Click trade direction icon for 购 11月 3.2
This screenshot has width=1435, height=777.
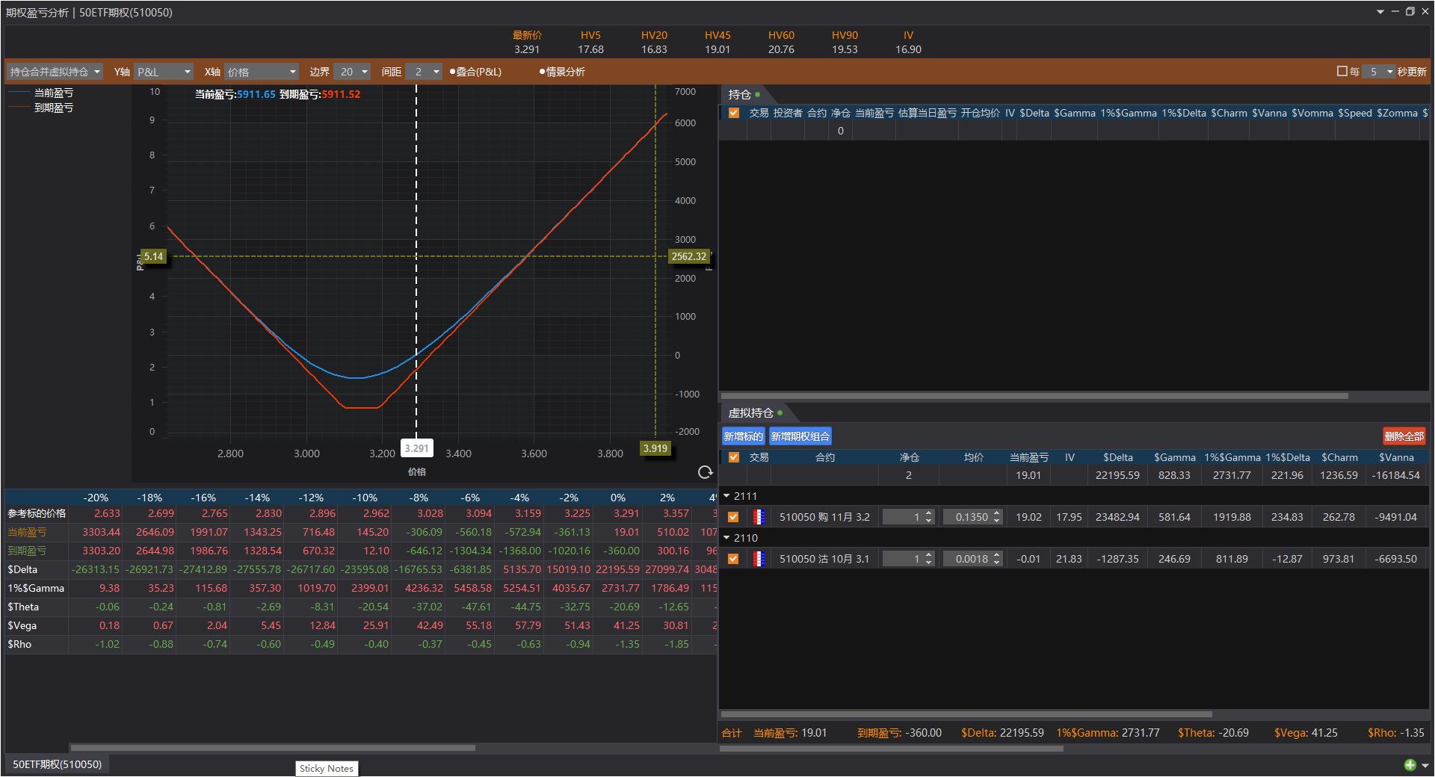click(759, 517)
